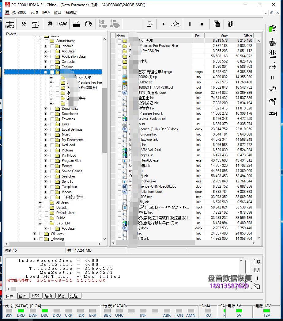Check the box beside Program Files folder

click(x=52, y=161)
